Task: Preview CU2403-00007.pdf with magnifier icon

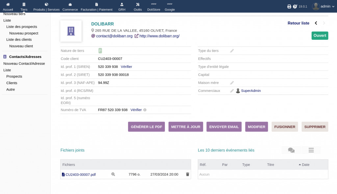Action: pos(113,174)
